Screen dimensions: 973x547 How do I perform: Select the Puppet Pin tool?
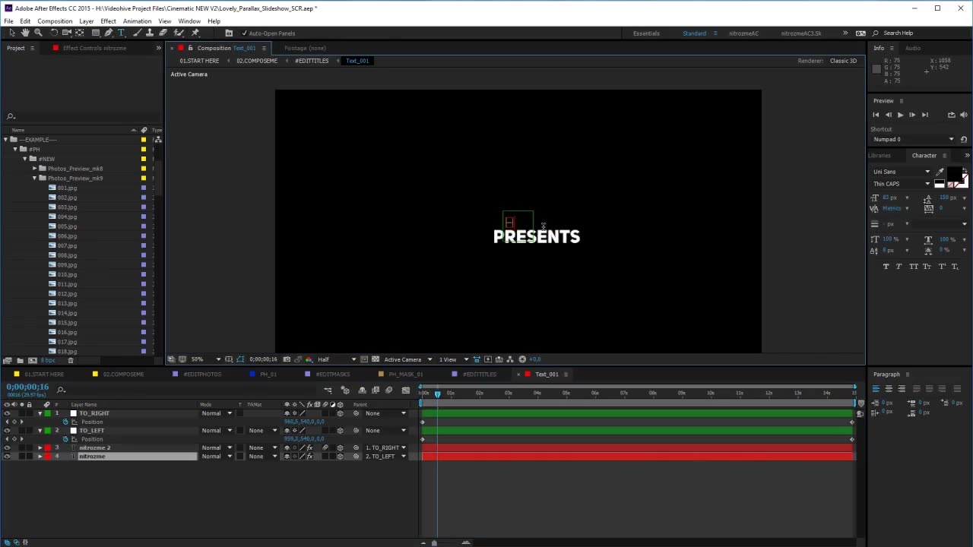coord(195,33)
